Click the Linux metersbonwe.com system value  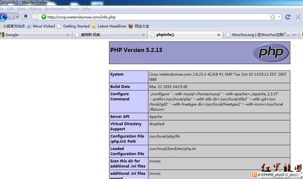[218, 77]
